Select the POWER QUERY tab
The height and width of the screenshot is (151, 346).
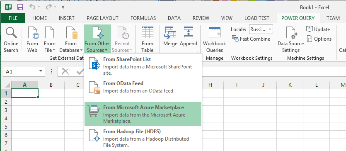(x=298, y=18)
